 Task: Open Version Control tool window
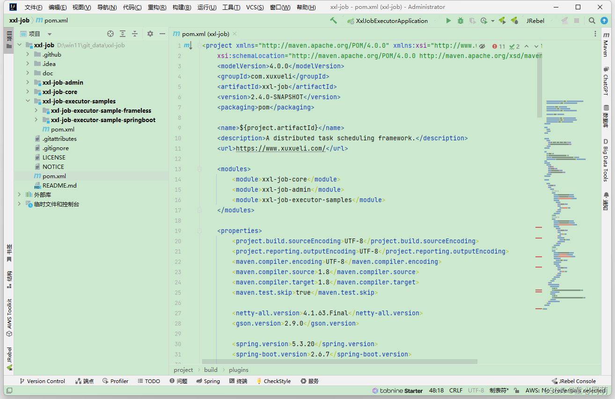pyautogui.click(x=42, y=381)
